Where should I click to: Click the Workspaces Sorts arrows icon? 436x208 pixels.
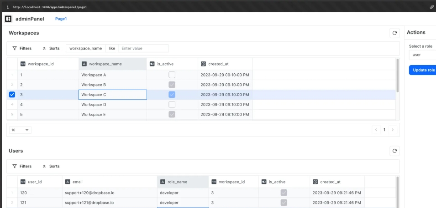point(44,48)
